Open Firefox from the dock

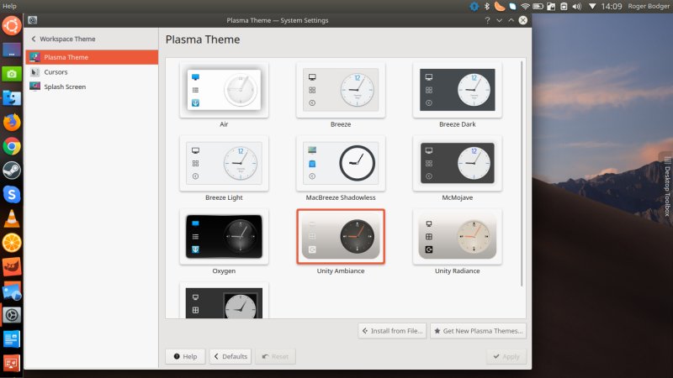coord(12,123)
